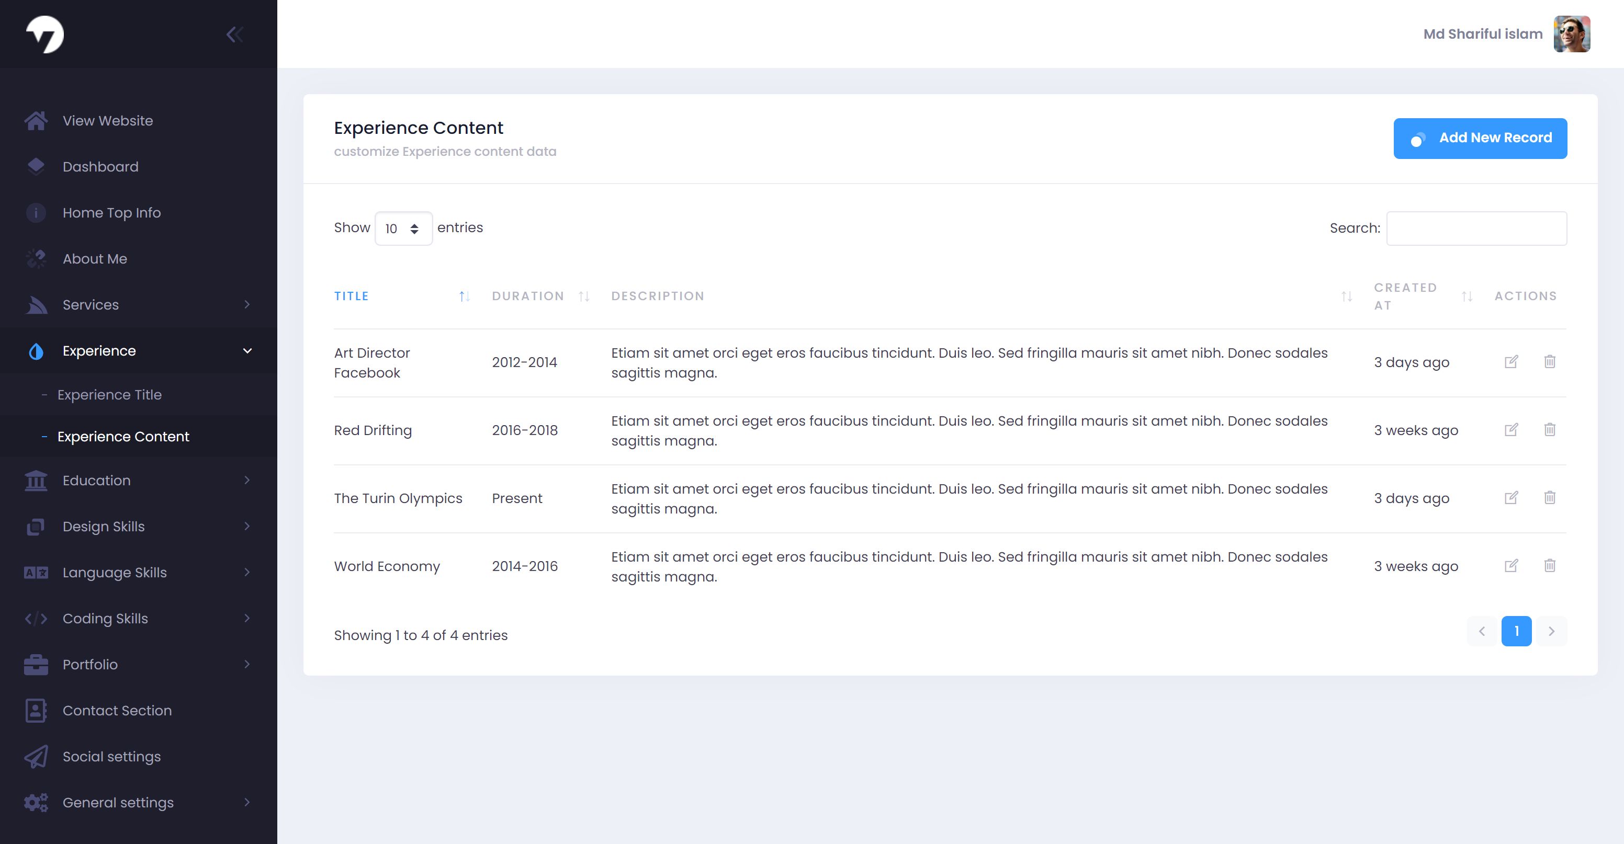Collapse the Experience menu chevron
The height and width of the screenshot is (844, 1624).
pos(247,351)
